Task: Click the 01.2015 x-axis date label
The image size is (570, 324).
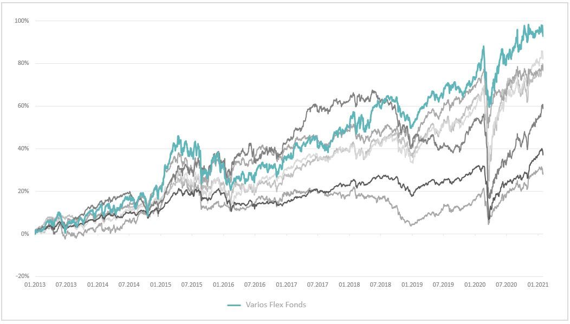Action: (x=161, y=285)
